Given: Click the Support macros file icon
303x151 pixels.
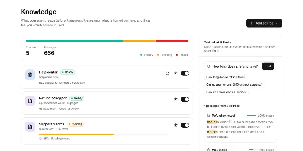Looking at the screenshot, I should [x=30, y=127].
